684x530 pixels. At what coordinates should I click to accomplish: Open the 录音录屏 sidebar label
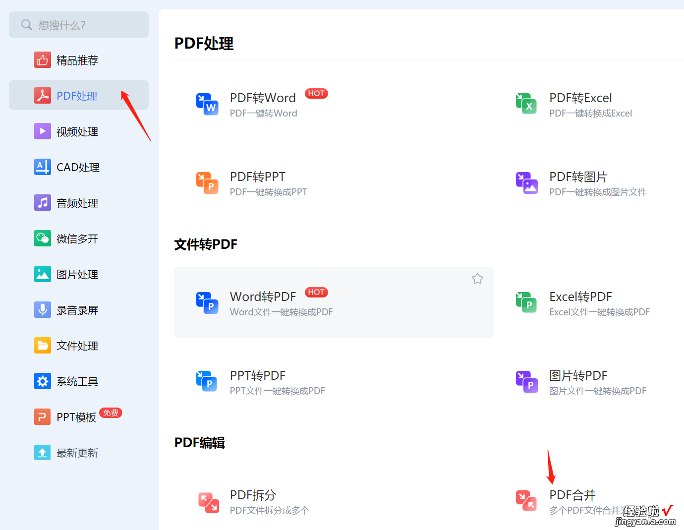point(77,310)
